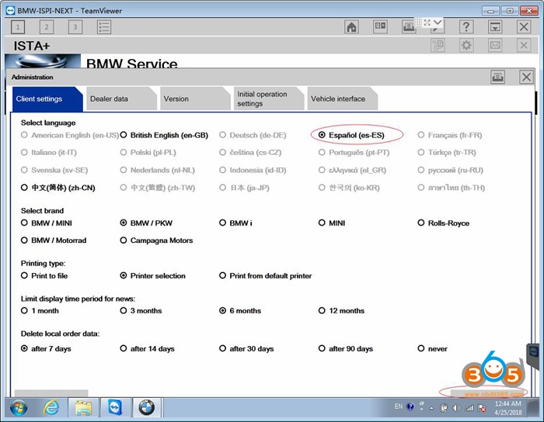Viewport: 544px width, 422px height.
Task: Open the settings gear icon
Action: [x=466, y=45]
